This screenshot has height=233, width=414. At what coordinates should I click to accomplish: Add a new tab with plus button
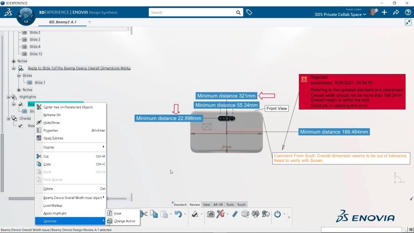tap(89, 22)
